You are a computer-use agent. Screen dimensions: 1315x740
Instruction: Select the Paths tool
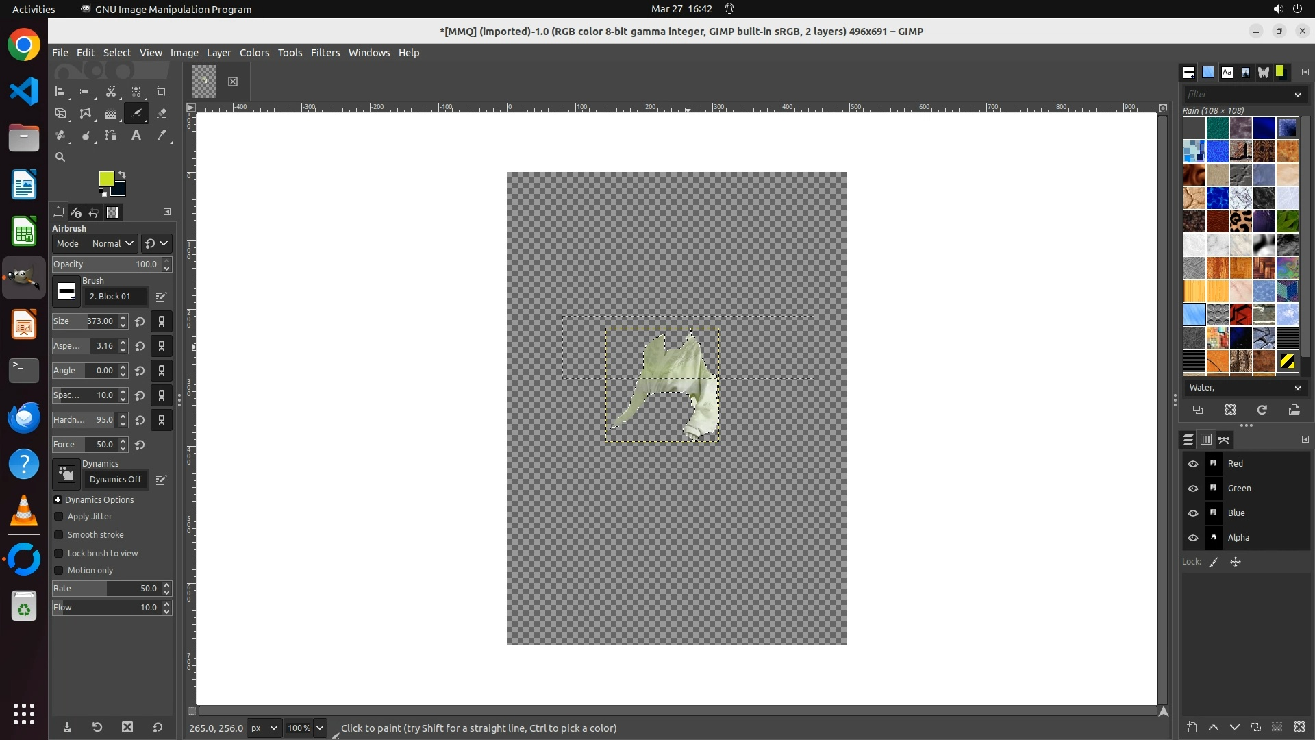click(111, 136)
